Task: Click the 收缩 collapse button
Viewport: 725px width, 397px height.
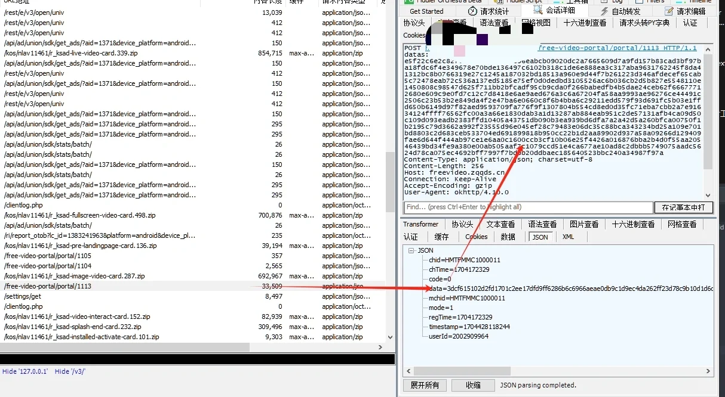Action: tap(472, 385)
